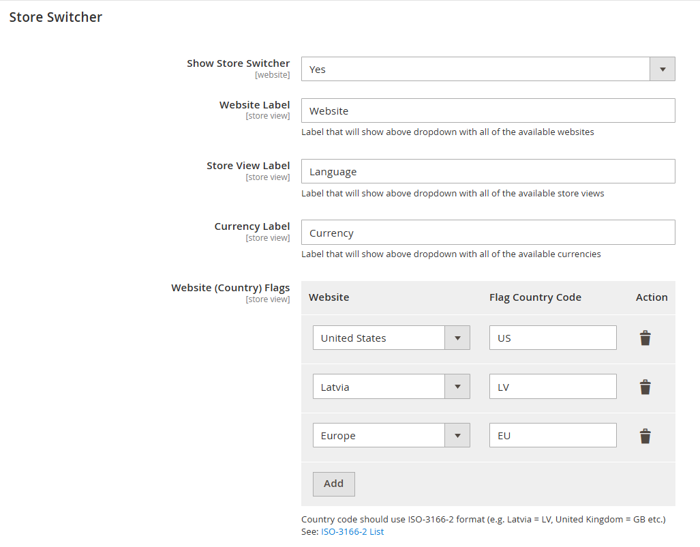Expand the Latvia website dropdown
Image resolution: width=700 pixels, height=547 pixels.
[458, 386]
